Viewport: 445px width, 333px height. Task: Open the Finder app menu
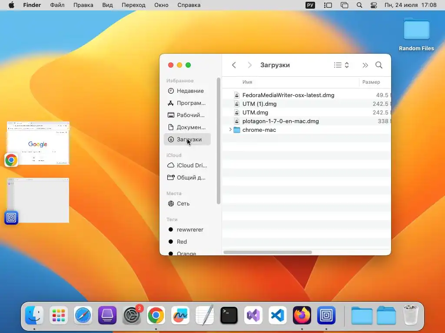(x=32, y=5)
